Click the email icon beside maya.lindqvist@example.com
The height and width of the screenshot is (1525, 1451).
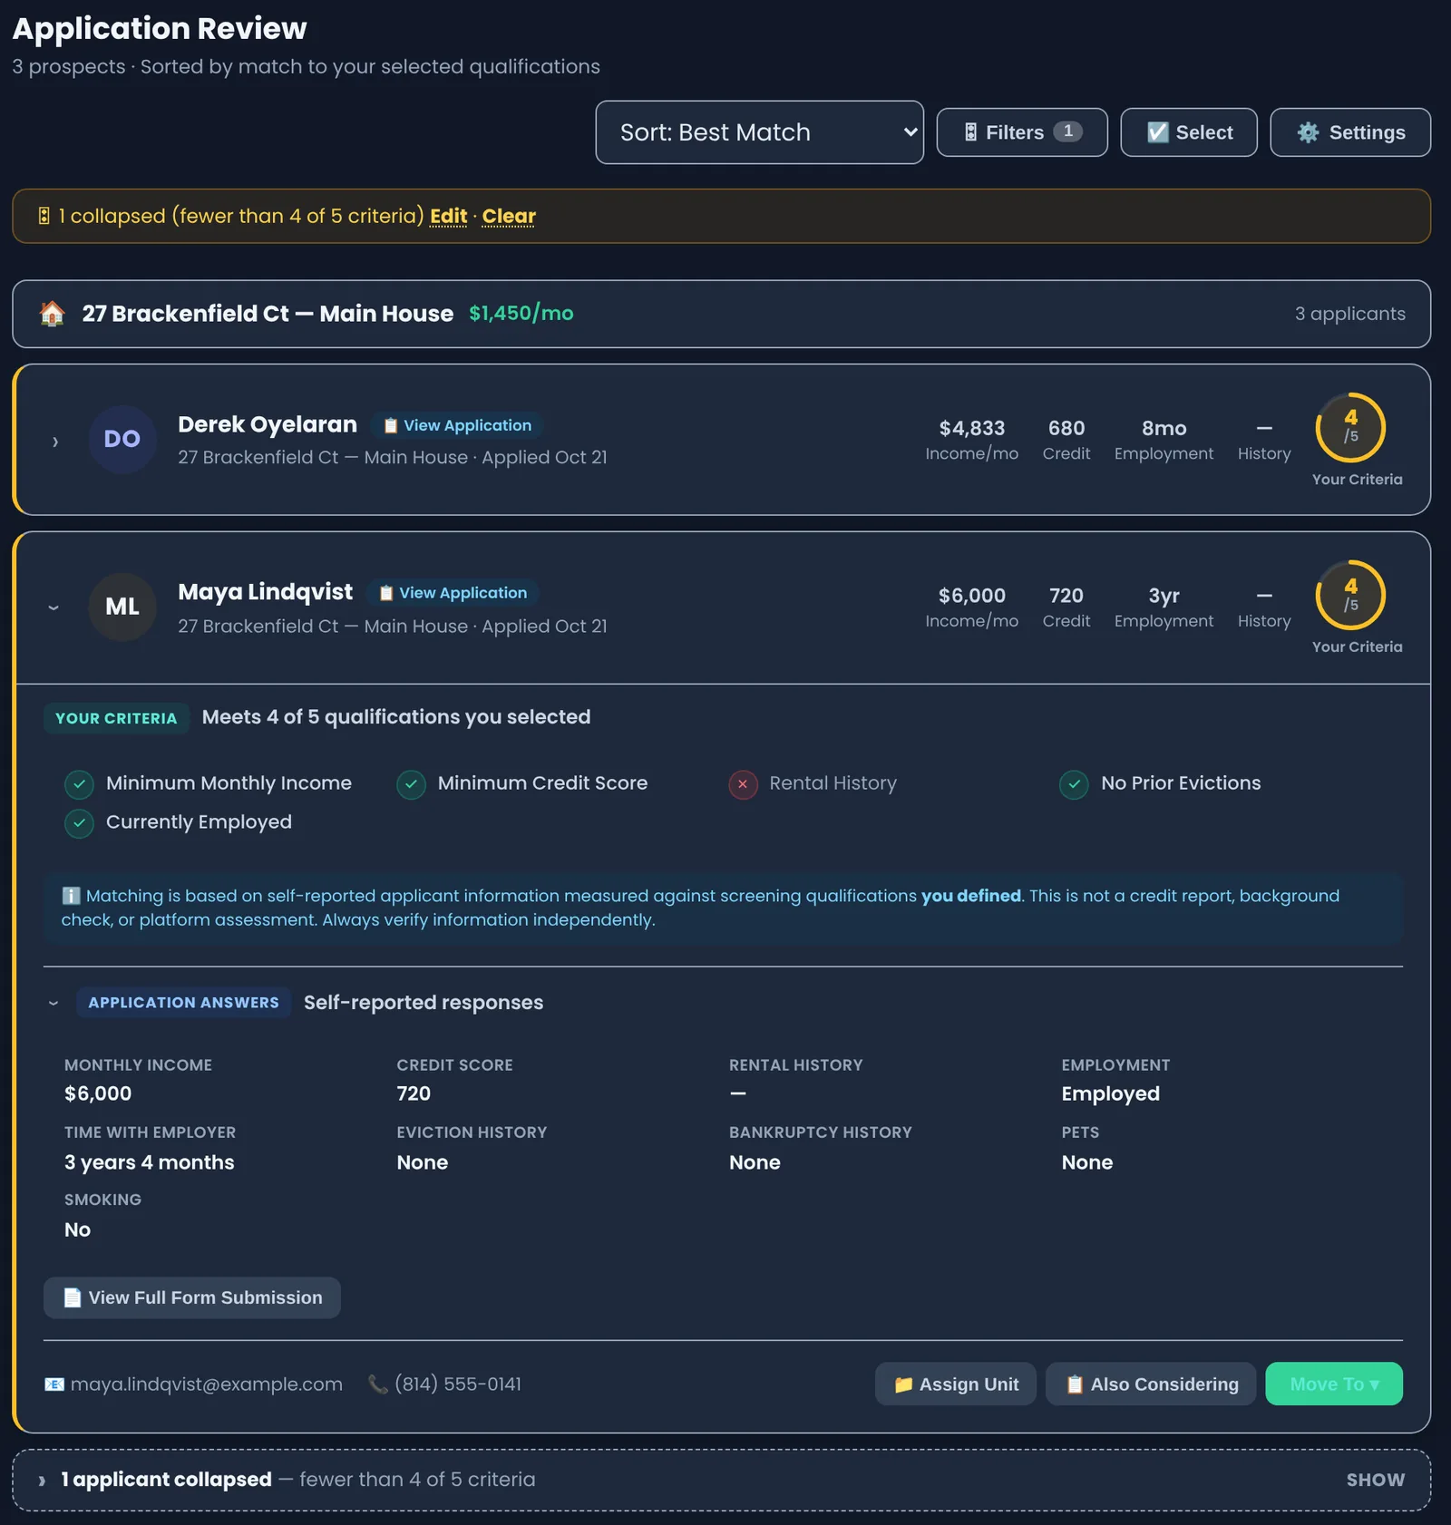point(54,1384)
